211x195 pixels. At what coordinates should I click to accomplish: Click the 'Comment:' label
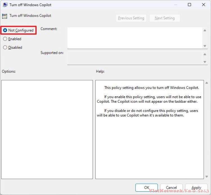49,29
